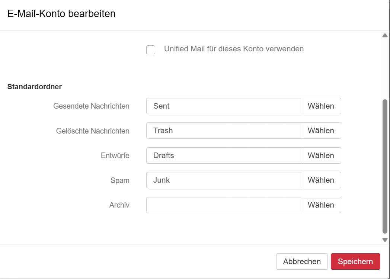Click the Gesendete Nachrichten label
Viewport: 390px width, 279px height.
pyautogui.click(x=91, y=106)
